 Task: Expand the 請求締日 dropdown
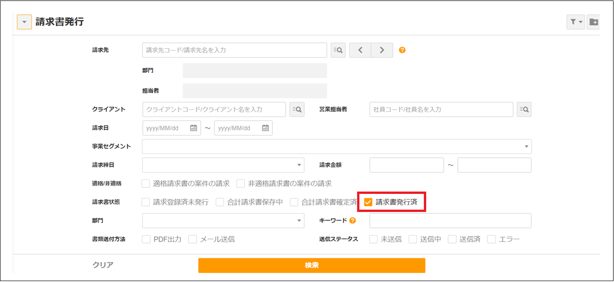tap(224, 165)
